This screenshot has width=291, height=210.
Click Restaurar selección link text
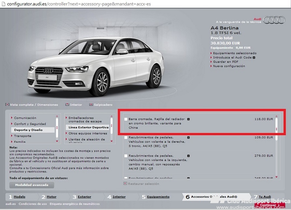coord(144,184)
